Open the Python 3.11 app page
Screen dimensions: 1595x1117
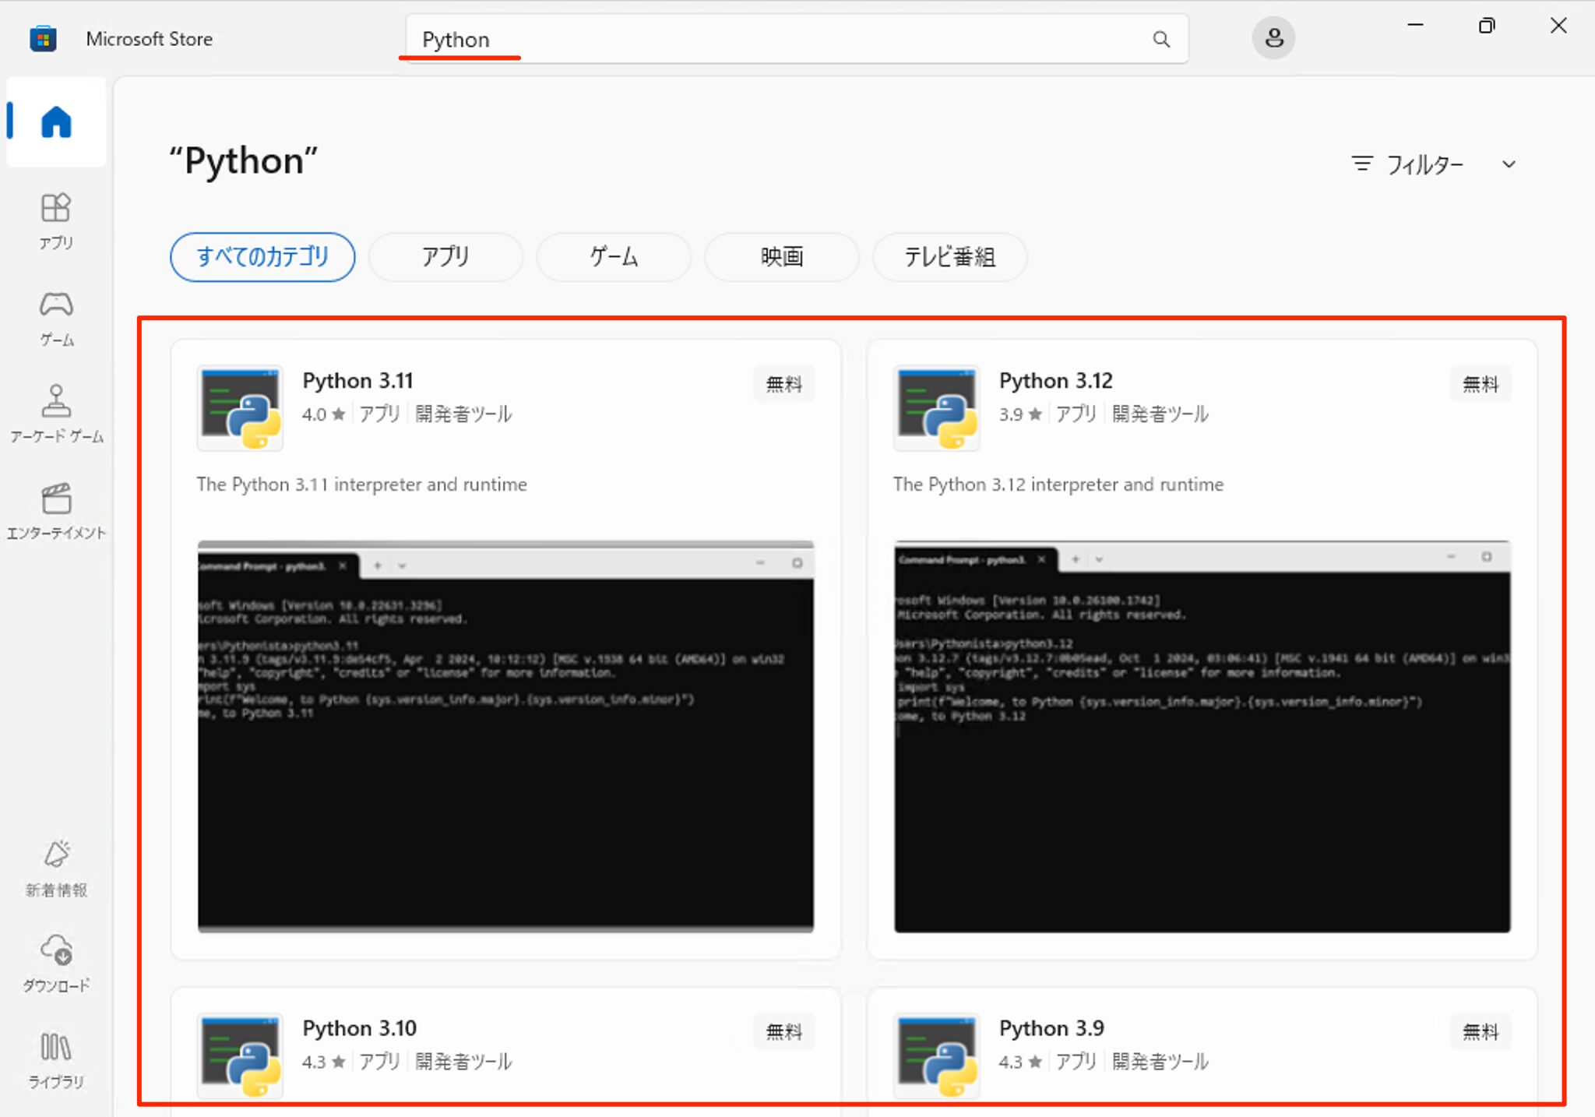(358, 380)
